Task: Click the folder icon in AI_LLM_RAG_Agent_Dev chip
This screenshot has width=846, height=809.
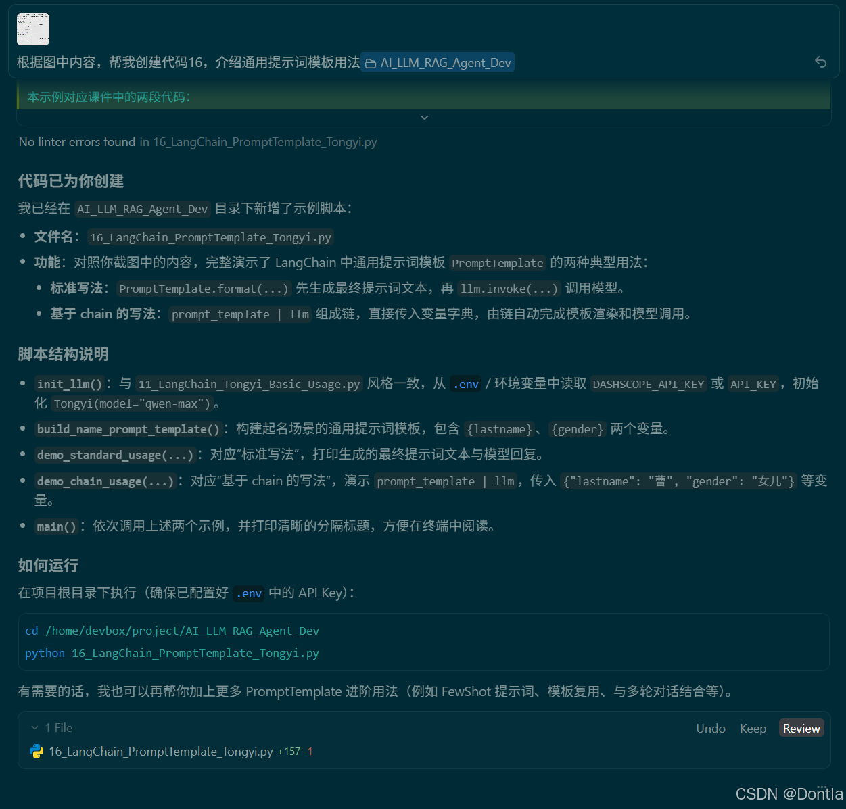Action: click(371, 62)
